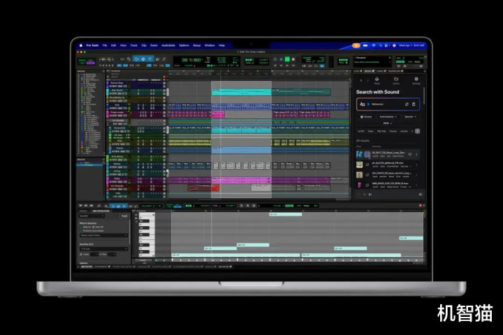Select the hip hop tag filter

tap(381, 131)
